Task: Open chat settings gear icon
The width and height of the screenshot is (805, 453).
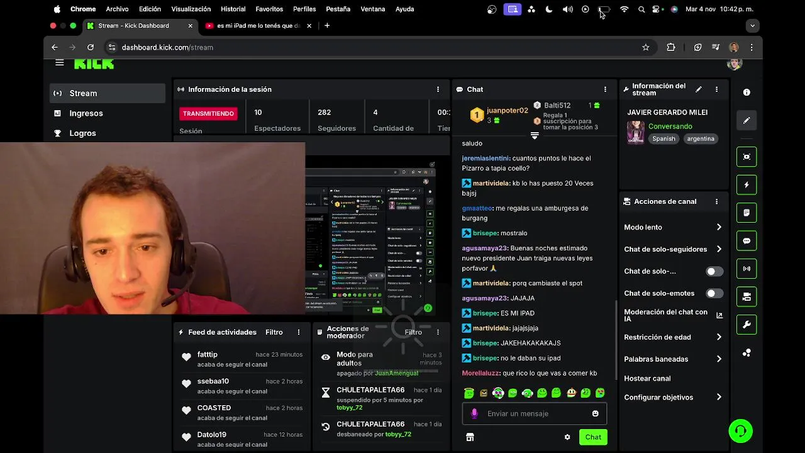Action: click(567, 437)
